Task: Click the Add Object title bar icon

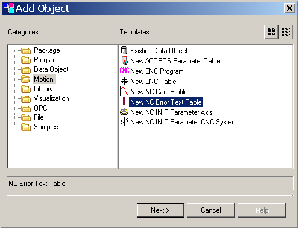Action: (8, 8)
